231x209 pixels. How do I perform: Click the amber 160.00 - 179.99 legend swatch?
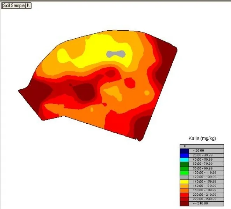tap(184, 186)
